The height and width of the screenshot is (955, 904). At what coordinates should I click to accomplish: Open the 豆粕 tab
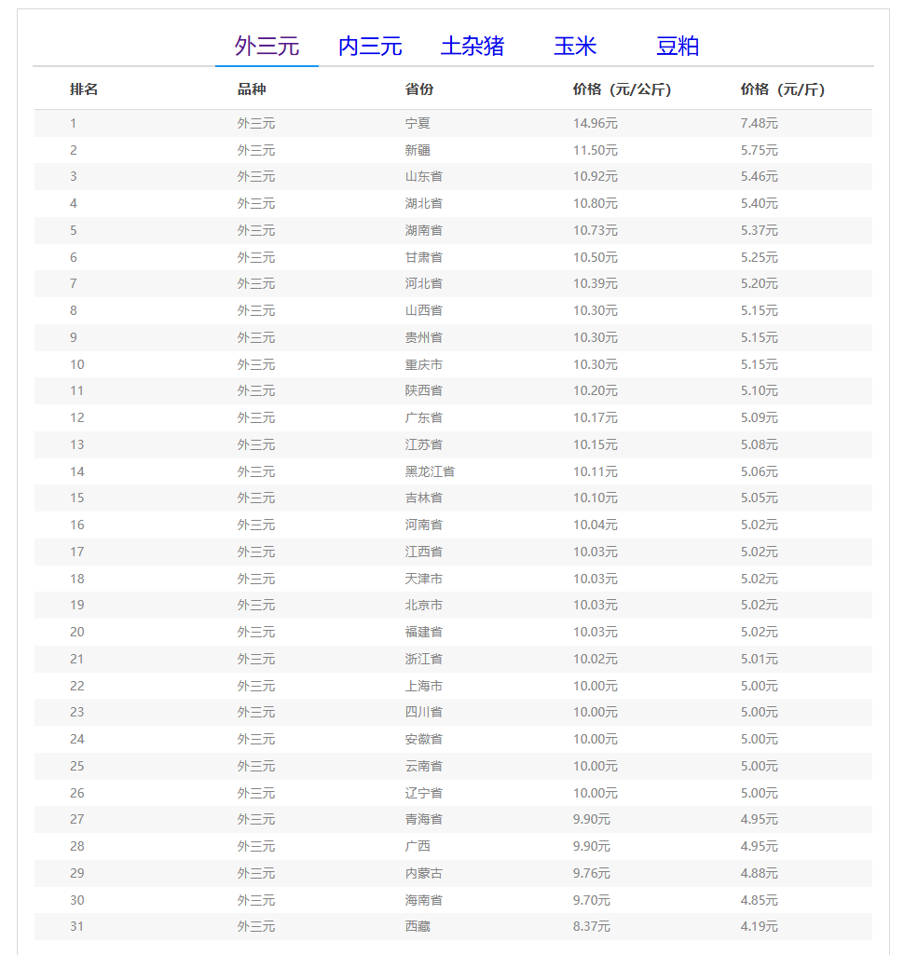tap(677, 46)
